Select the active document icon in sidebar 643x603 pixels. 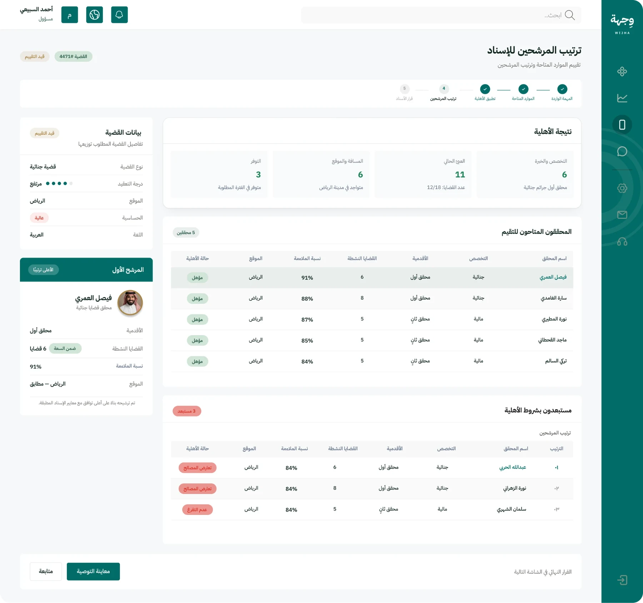click(x=622, y=125)
